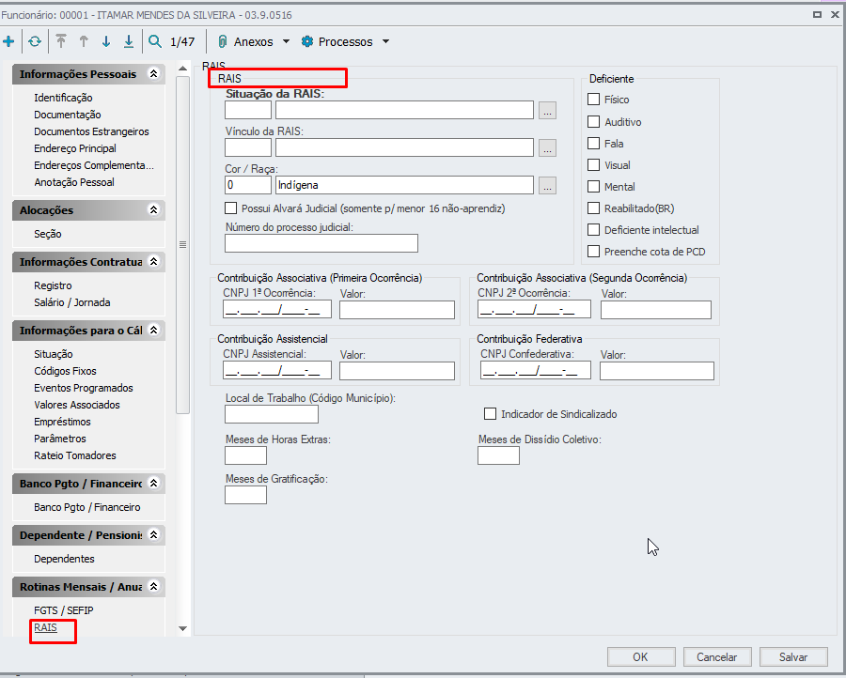Click the sidebar scroll up arrow
The image size is (846, 678).
point(183,69)
